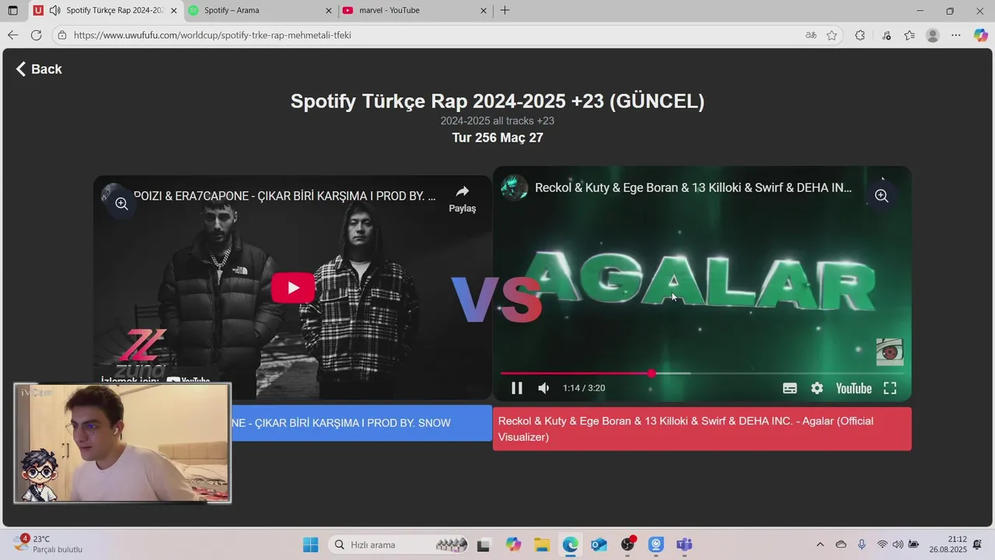Open the microphone tray icon
This screenshot has height=560, width=995.
point(861,544)
